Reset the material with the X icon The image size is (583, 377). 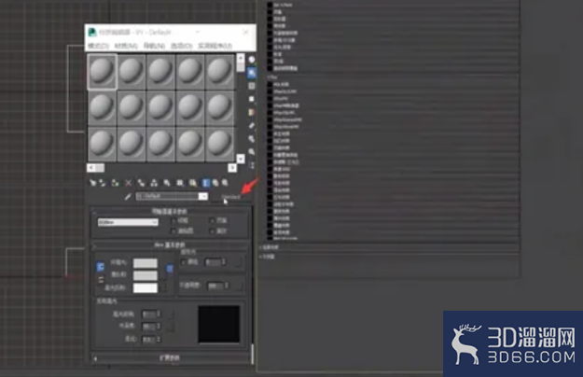[128, 183]
